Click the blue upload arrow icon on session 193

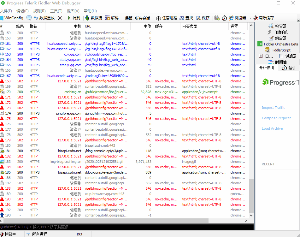pos(2,215)
